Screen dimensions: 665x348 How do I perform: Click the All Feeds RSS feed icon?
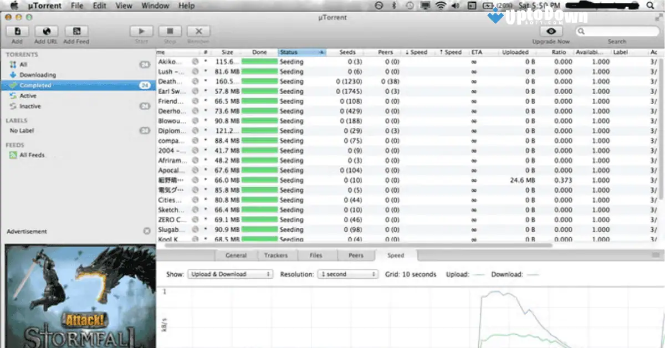click(x=12, y=155)
